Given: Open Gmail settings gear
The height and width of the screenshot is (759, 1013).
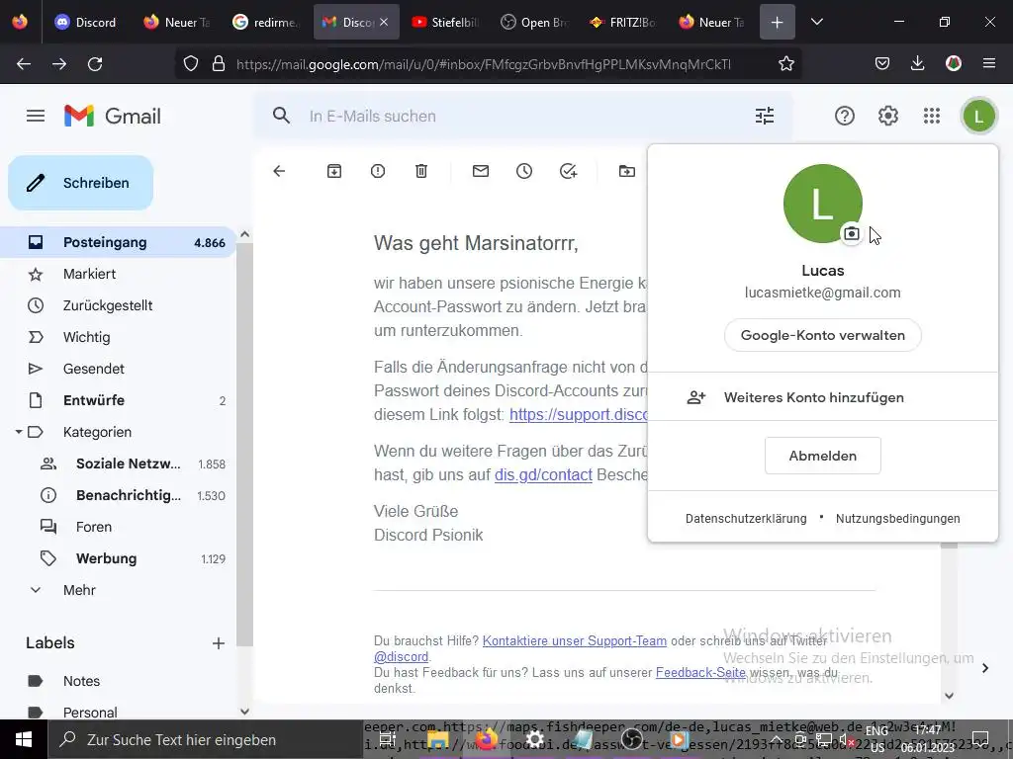Looking at the screenshot, I should tap(887, 117).
